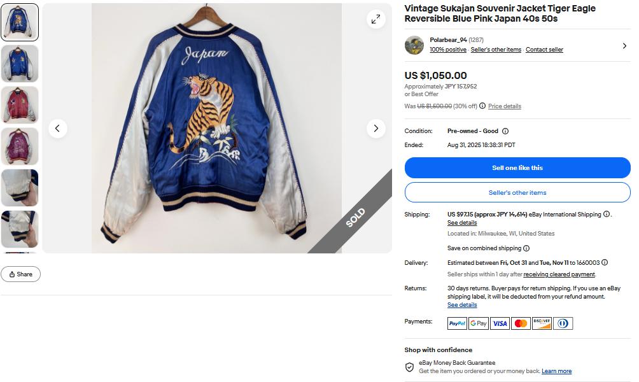Show condition info for Pre-owned - Good

click(505, 131)
